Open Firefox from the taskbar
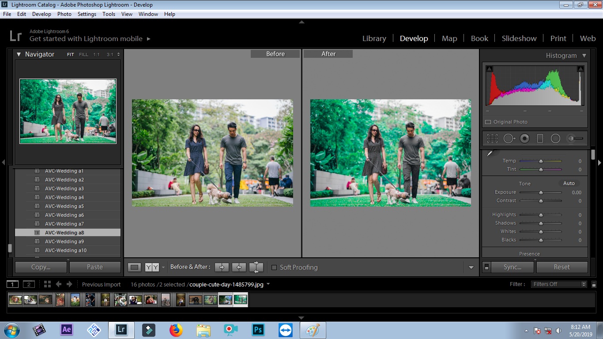 click(176, 330)
